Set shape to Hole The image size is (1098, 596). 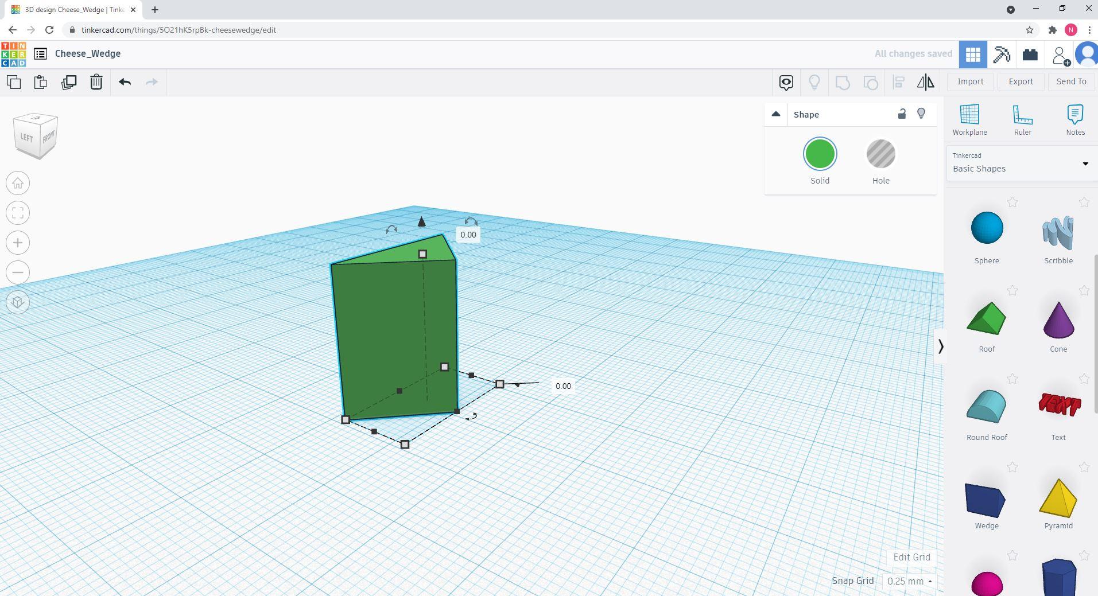pos(880,154)
